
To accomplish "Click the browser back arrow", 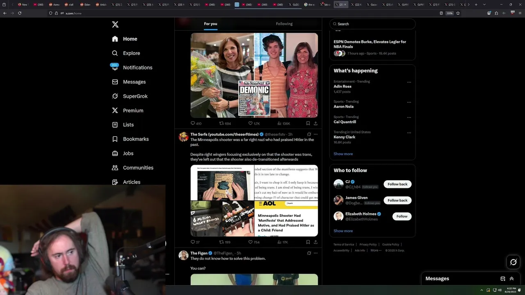I will pos(5,13).
